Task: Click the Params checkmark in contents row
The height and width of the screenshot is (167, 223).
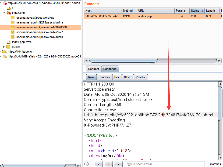Action: click(182, 16)
